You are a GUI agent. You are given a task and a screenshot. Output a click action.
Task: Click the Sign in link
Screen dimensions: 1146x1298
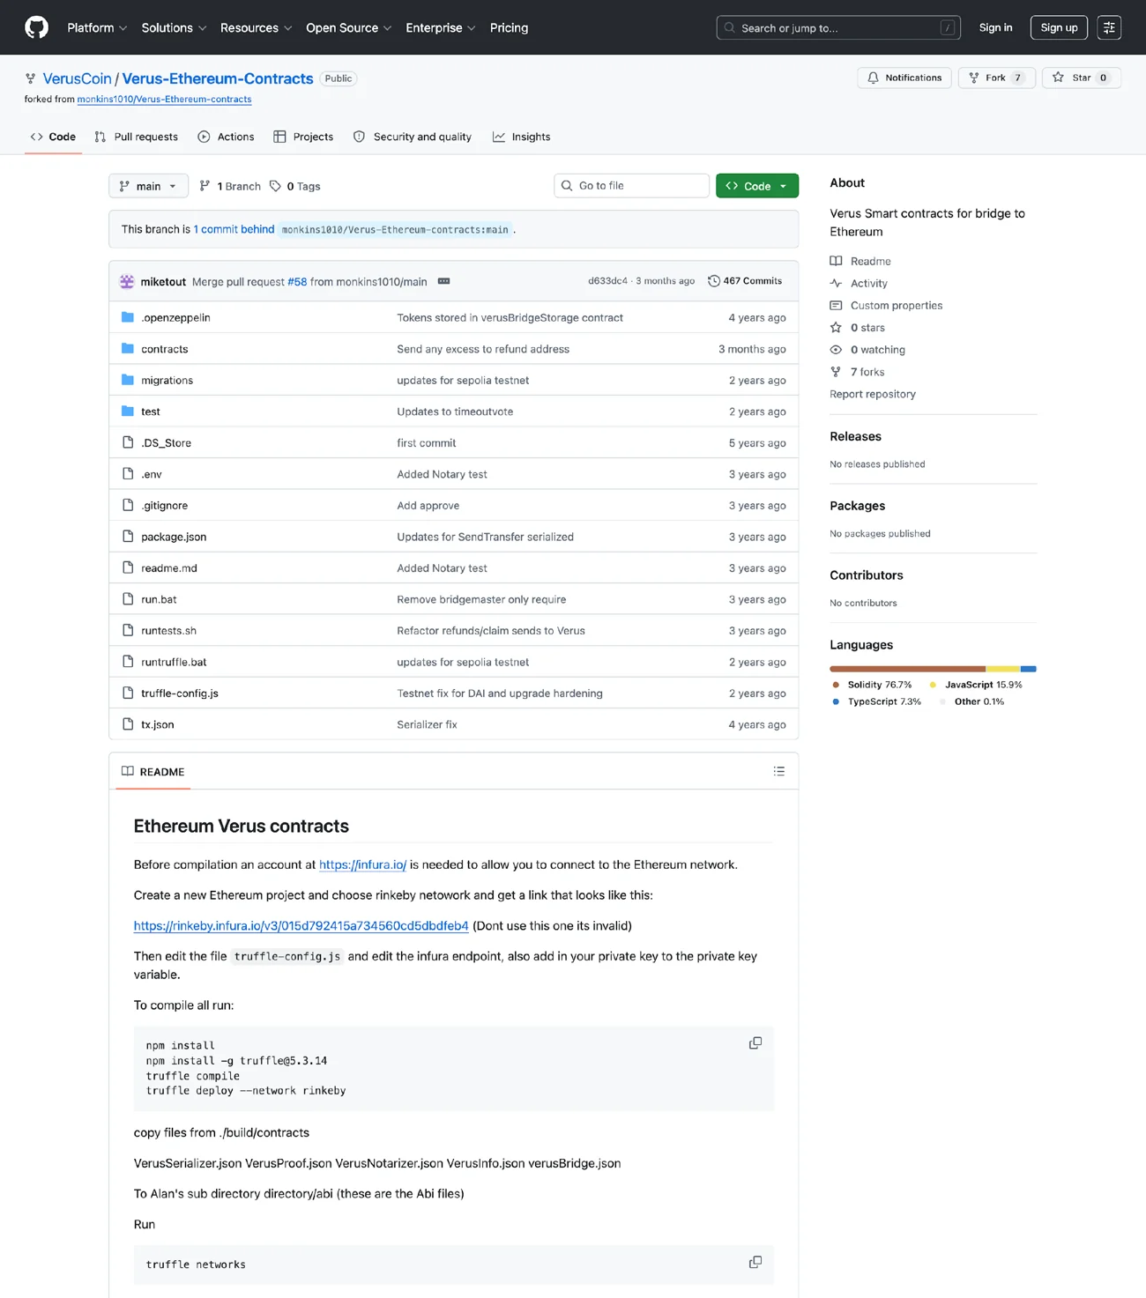tap(996, 27)
